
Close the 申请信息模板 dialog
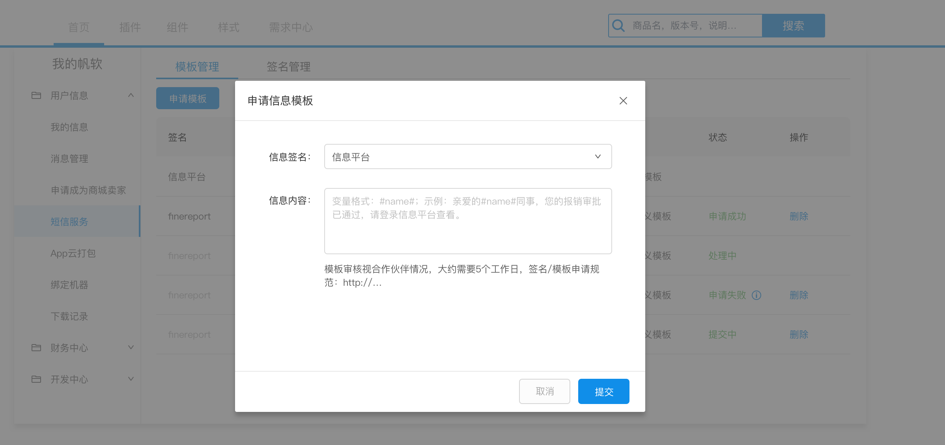pyautogui.click(x=623, y=101)
